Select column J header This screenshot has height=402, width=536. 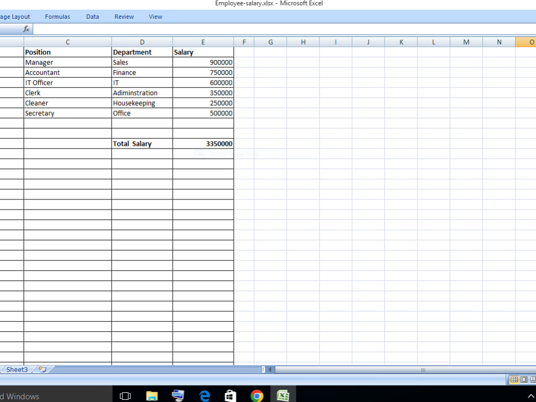368,42
